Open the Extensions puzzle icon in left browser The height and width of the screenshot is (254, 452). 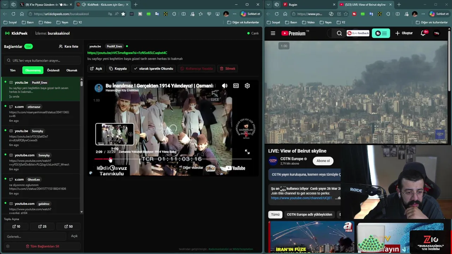coord(174,14)
